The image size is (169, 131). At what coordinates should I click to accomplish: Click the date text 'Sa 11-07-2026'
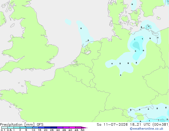(112, 125)
